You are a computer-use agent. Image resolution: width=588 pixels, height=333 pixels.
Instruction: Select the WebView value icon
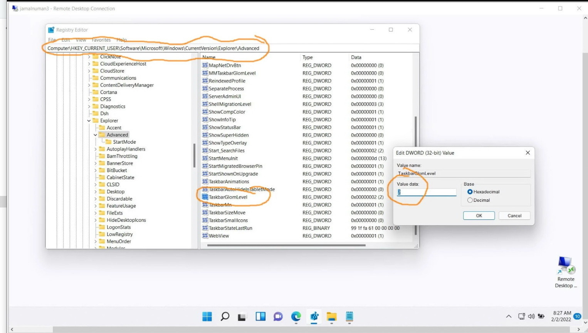point(205,236)
